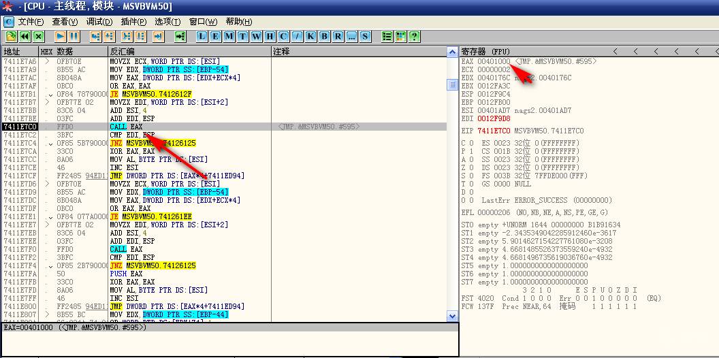Click the Step over toolbar icon
Viewport: 719px width, 358px height.
point(109,37)
